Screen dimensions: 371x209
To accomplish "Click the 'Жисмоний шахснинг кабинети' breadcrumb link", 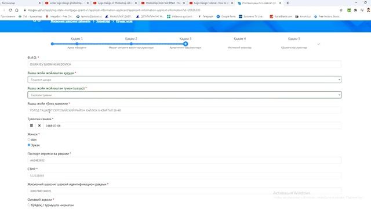I will [70, 21].
